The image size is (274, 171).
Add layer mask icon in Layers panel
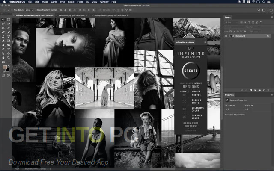click(x=251, y=90)
